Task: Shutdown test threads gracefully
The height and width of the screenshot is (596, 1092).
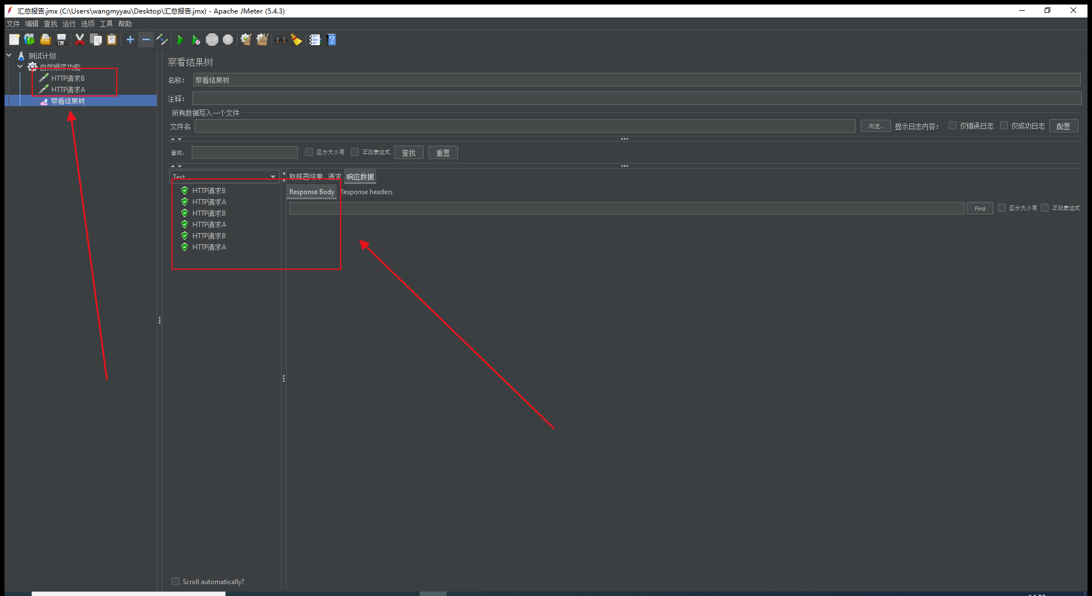Action: [228, 40]
